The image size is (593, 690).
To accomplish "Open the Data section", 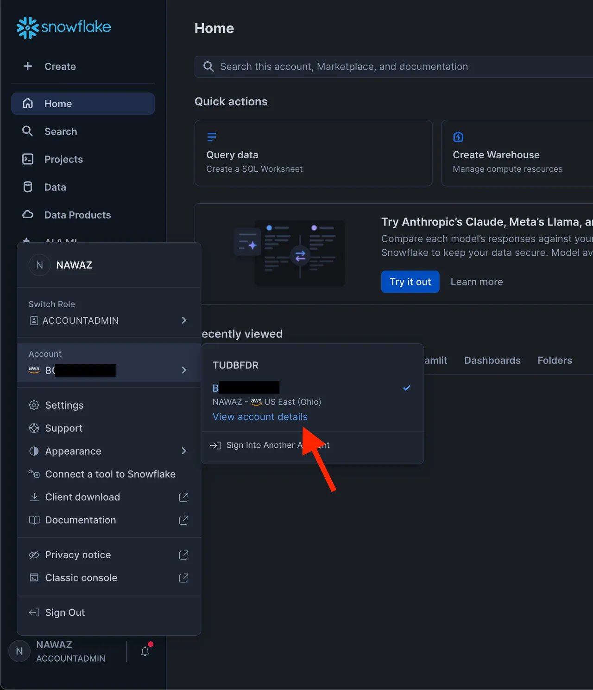I will pyautogui.click(x=83, y=187).
